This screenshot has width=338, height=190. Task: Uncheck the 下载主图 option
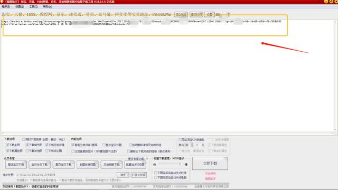click(x=7, y=145)
